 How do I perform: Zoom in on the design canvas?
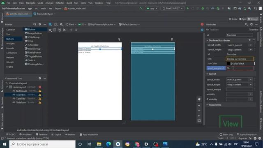(x=199, y=106)
